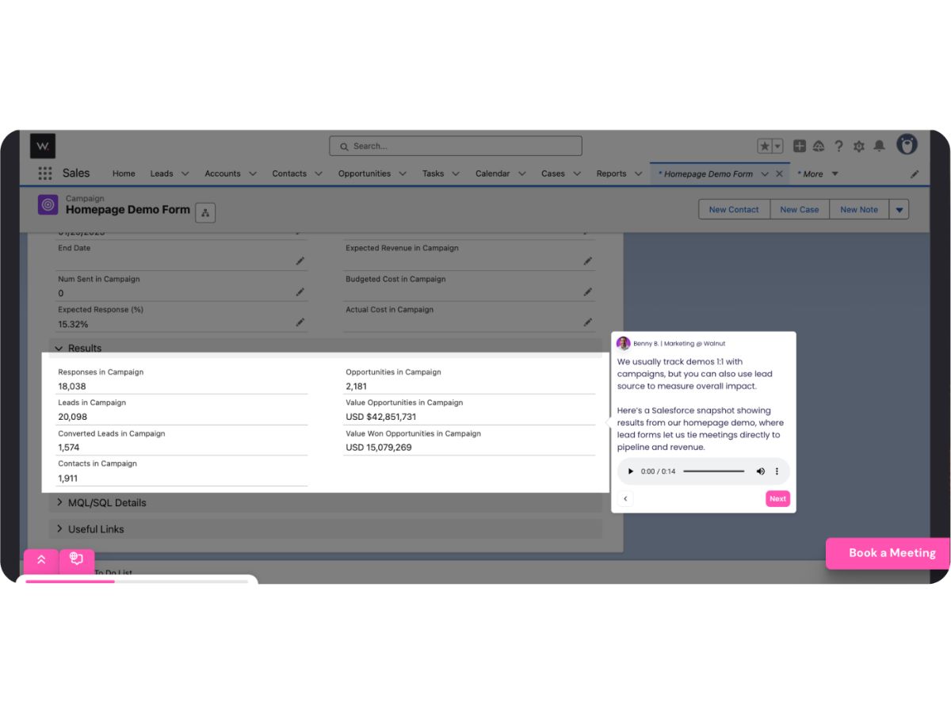This screenshot has height=713, width=951.
Task: Click the Campaign record target icon
Action: 48,204
